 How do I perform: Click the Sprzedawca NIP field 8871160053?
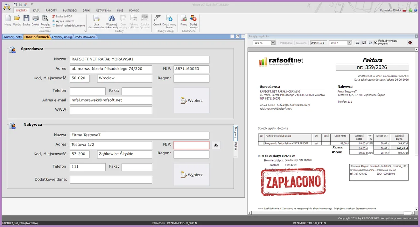[191, 69]
